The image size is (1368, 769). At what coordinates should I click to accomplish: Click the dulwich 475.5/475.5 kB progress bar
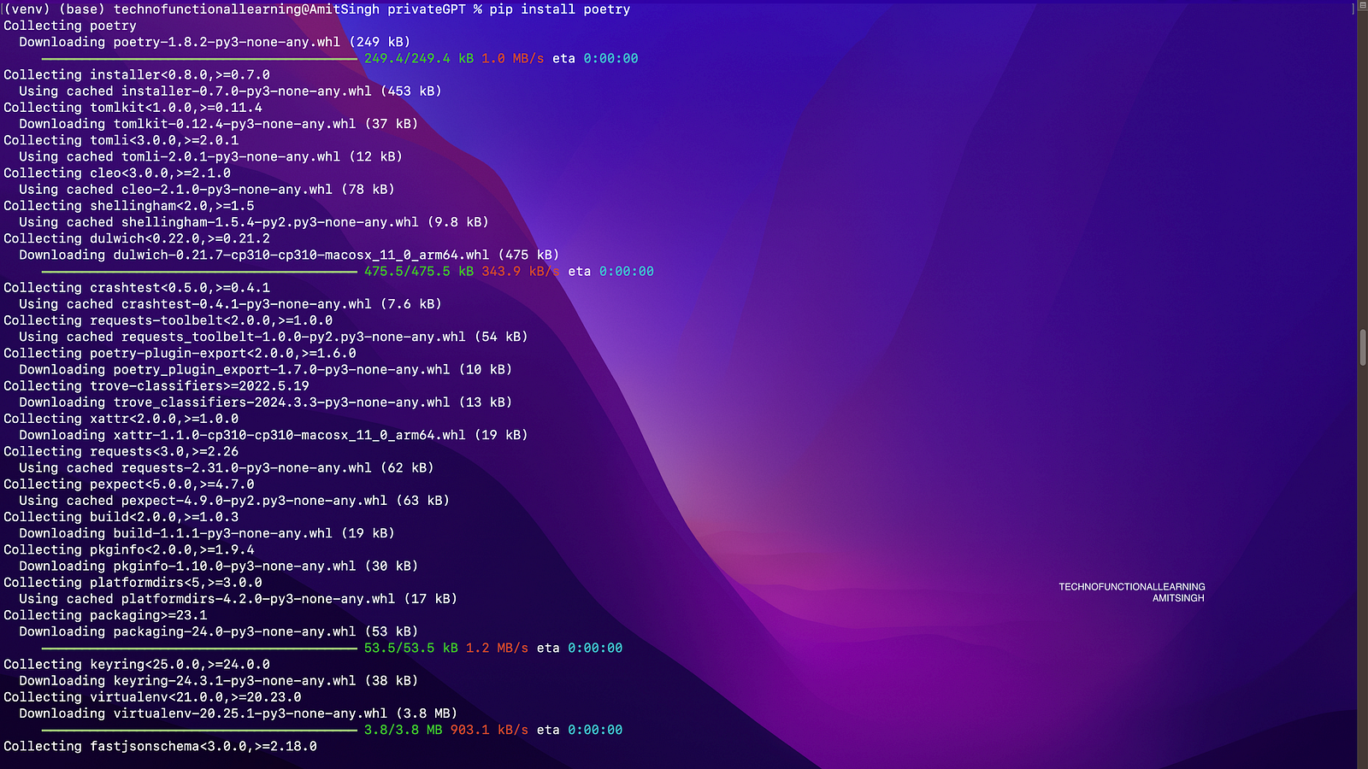pyautogui.click(x=199, y=272)
